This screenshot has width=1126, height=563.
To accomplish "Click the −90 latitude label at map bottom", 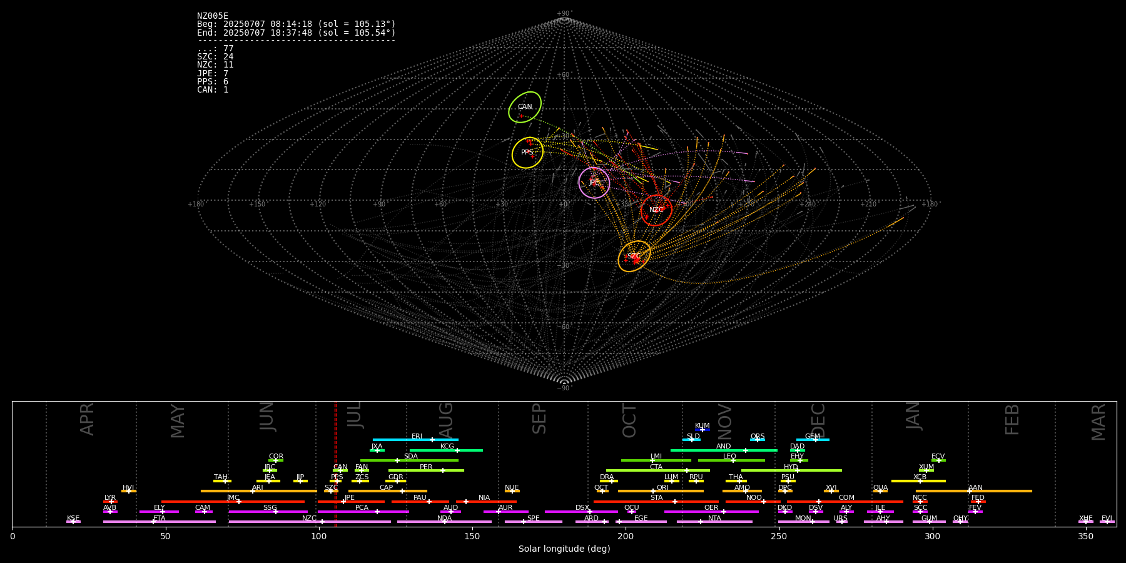I will [x=564, y=388].
